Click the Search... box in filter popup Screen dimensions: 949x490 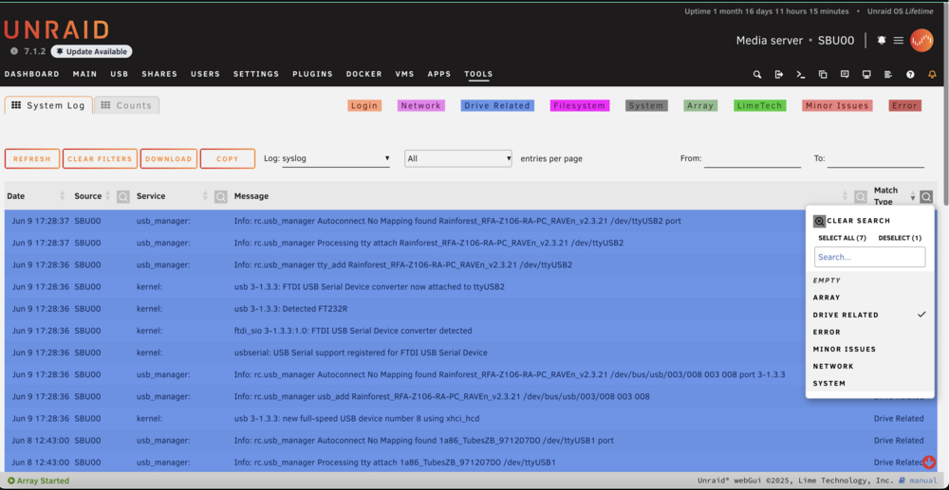click(869, 257)
